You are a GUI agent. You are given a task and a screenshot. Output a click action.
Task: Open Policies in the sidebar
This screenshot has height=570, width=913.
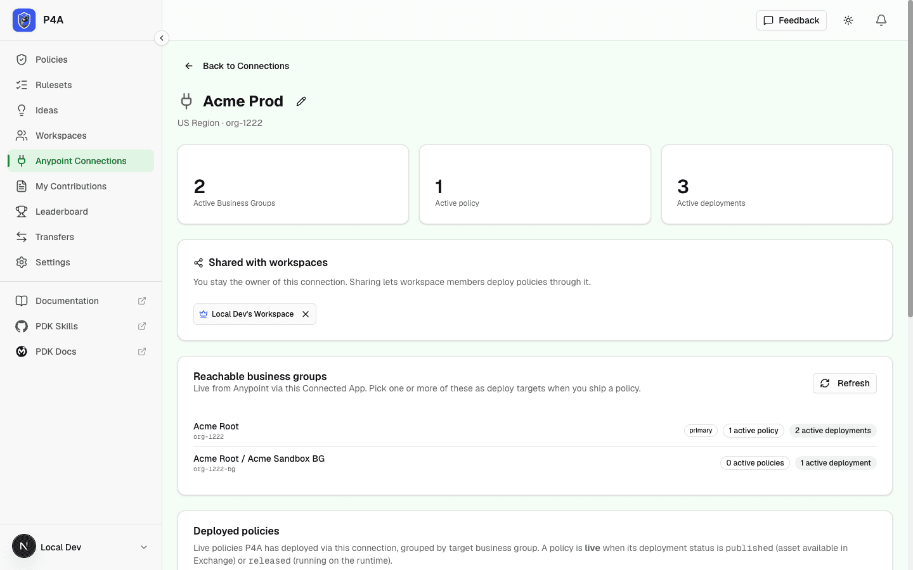tap(81, 60)
